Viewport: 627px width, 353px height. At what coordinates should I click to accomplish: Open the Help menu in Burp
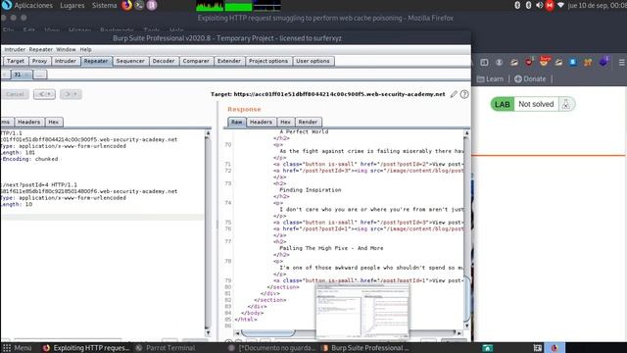pyautogui.click(x=85, y=50)
